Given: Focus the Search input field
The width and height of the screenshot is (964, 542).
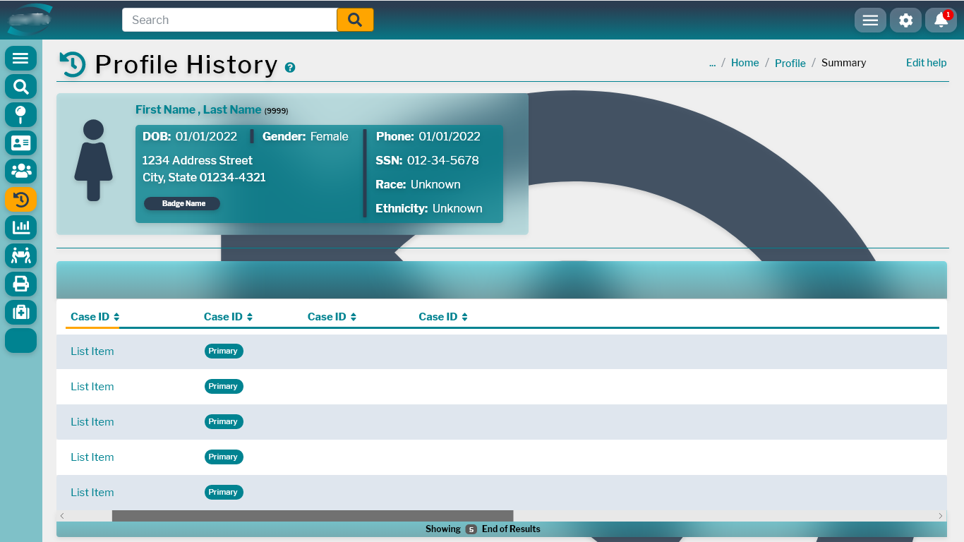Looking at the screenshot, I should [229, 20].
